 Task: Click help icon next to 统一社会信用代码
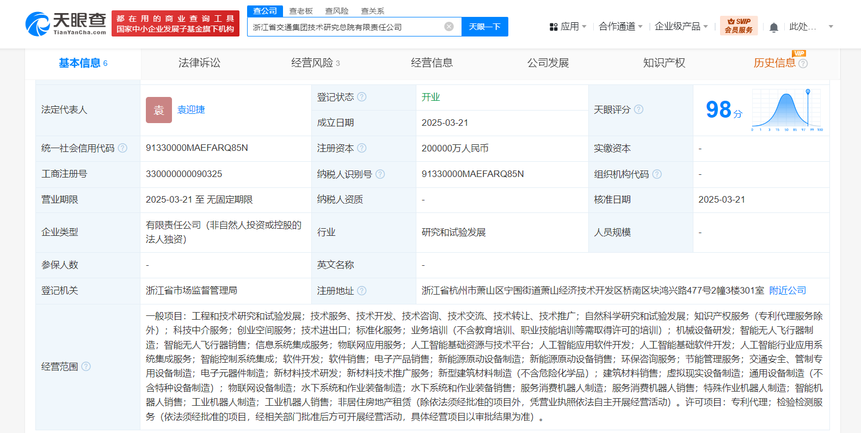pyautogui.click(x=122, y=148)
